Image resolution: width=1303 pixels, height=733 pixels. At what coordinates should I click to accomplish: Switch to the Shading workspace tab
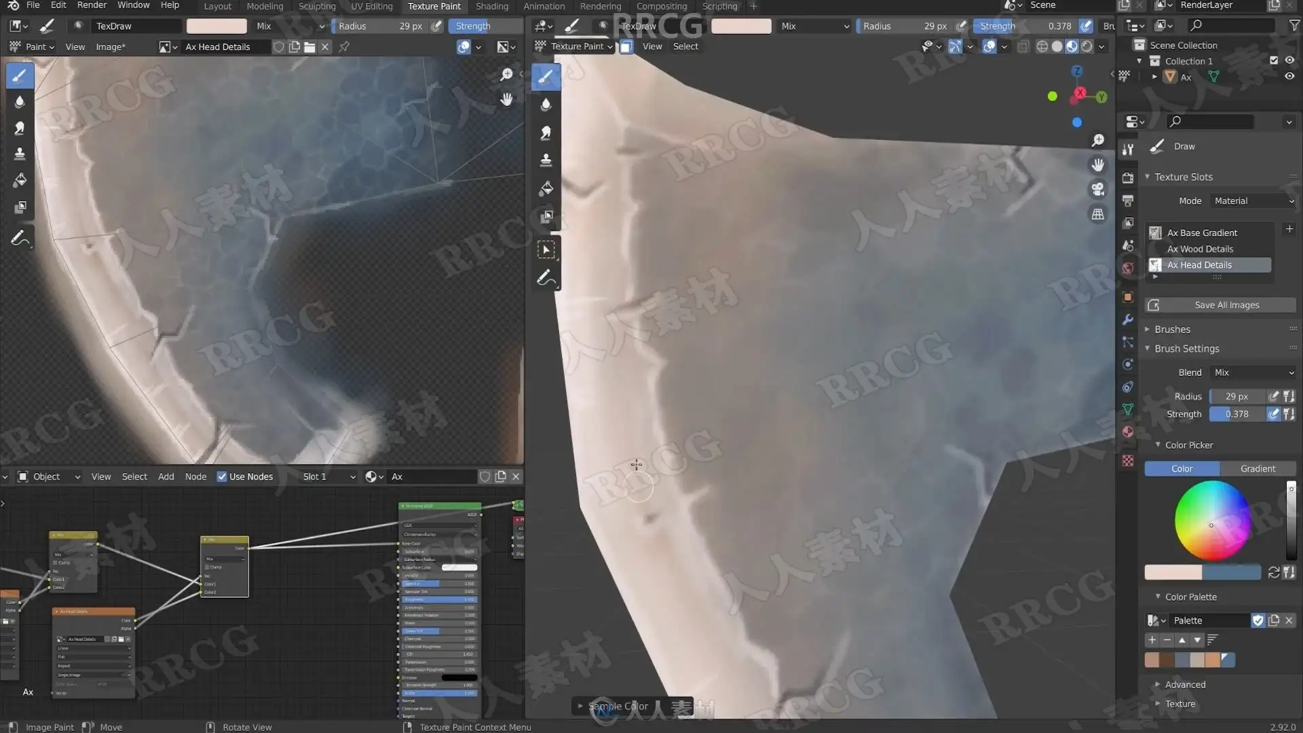click(x=492, y=6)
